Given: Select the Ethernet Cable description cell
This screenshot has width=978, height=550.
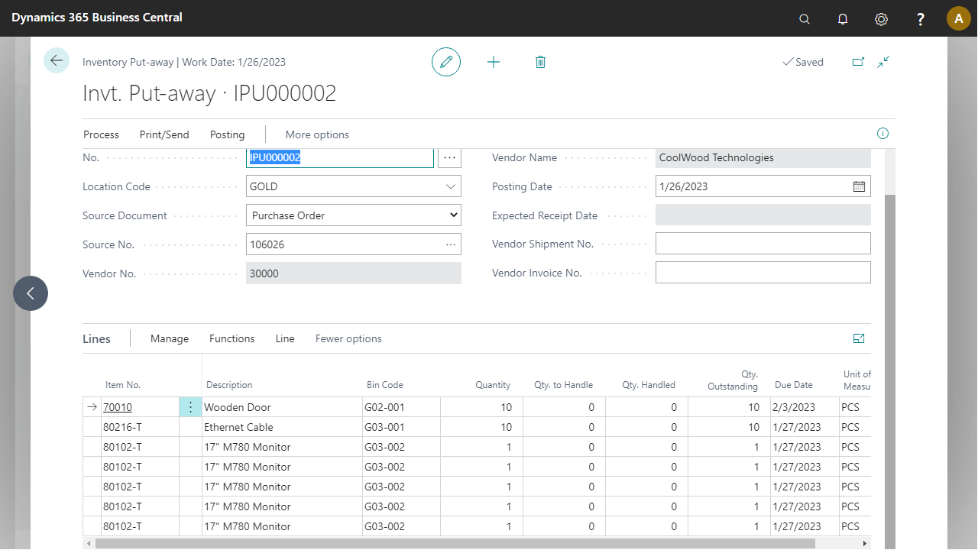Looking at the screenshot, I should click(x=282, y=427).
